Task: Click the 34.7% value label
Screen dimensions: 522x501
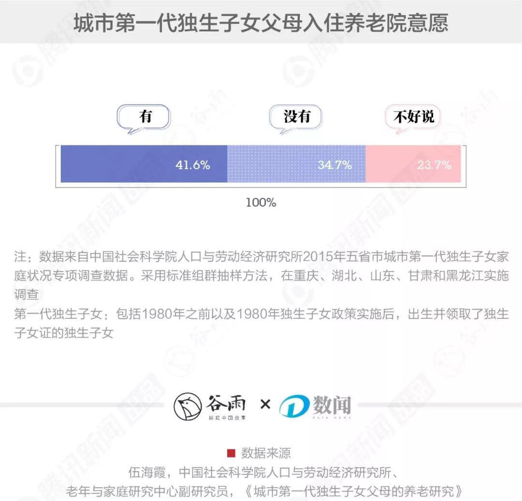Action: (334, 165)
